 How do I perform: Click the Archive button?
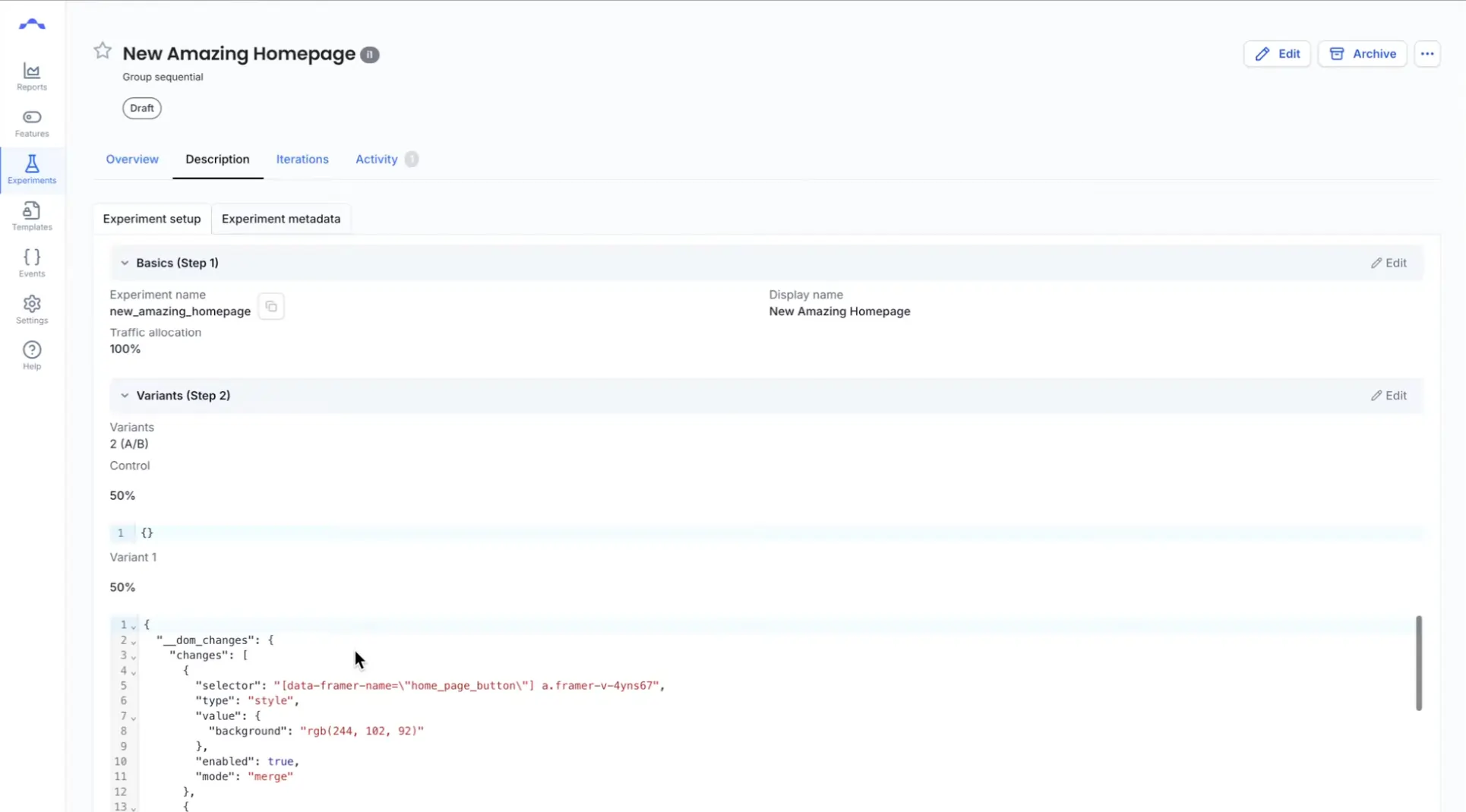1362,54
